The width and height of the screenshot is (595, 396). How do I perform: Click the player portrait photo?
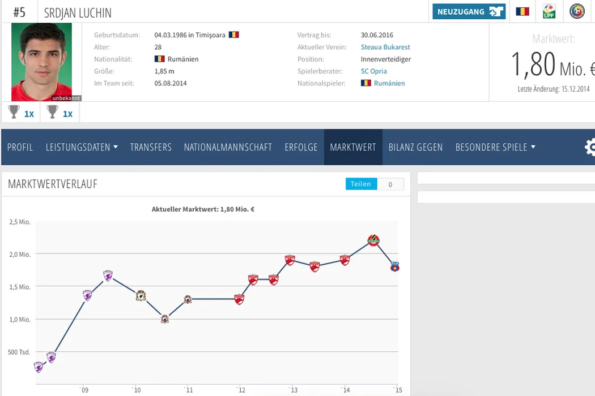[41, 61]
